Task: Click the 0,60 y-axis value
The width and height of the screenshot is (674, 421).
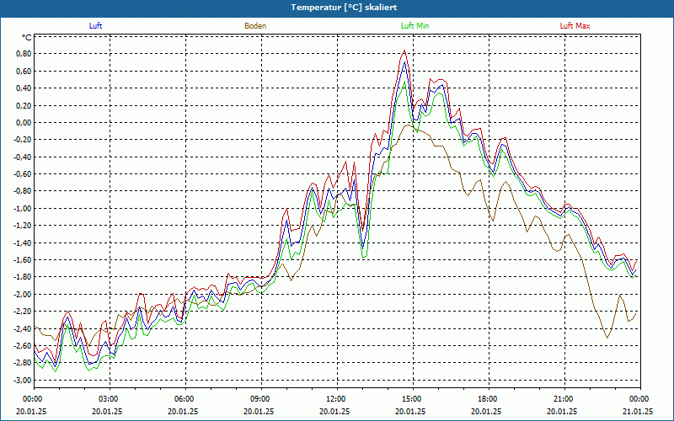Action: pyautogui.click(x=24, y=71)
